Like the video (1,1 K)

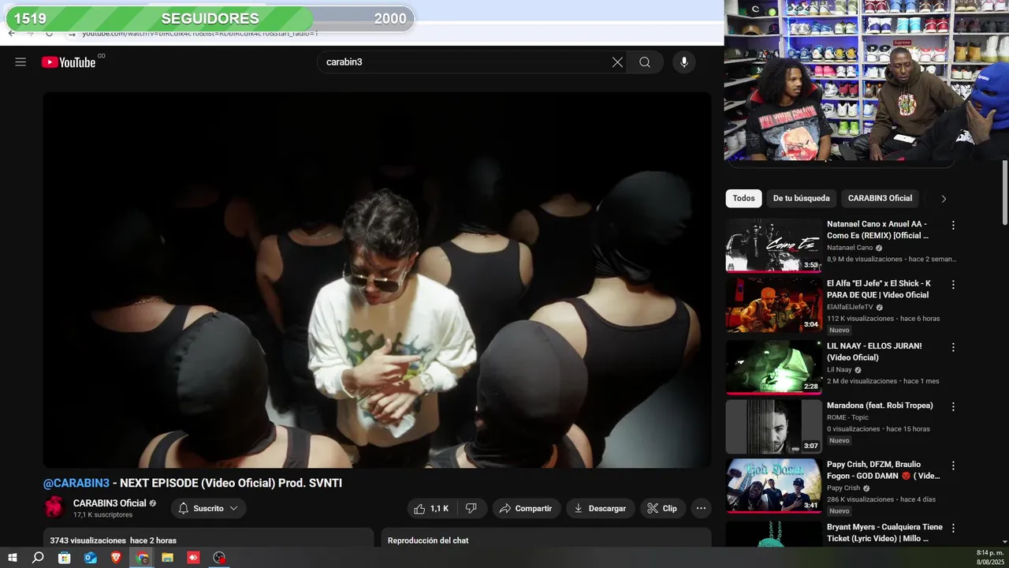point(431,509)
